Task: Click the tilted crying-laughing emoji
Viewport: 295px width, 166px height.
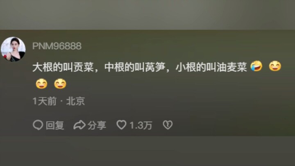Action: (256, 66)
